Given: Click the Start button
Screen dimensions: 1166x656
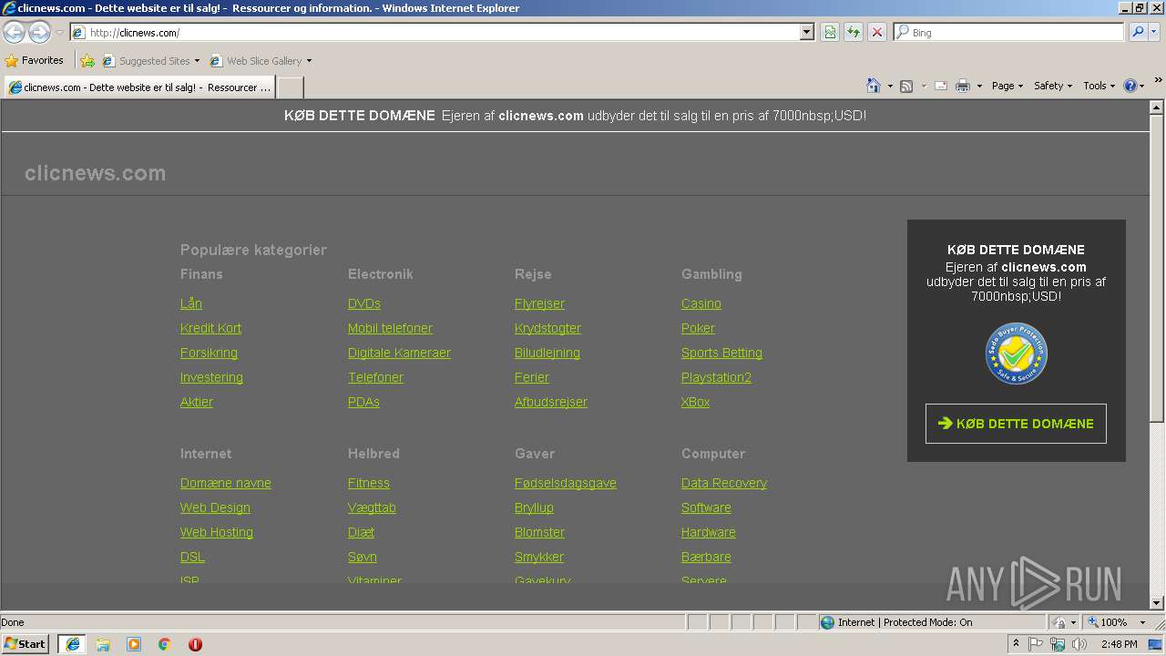Looking at the screenshot, I should [x=26, y=644].
